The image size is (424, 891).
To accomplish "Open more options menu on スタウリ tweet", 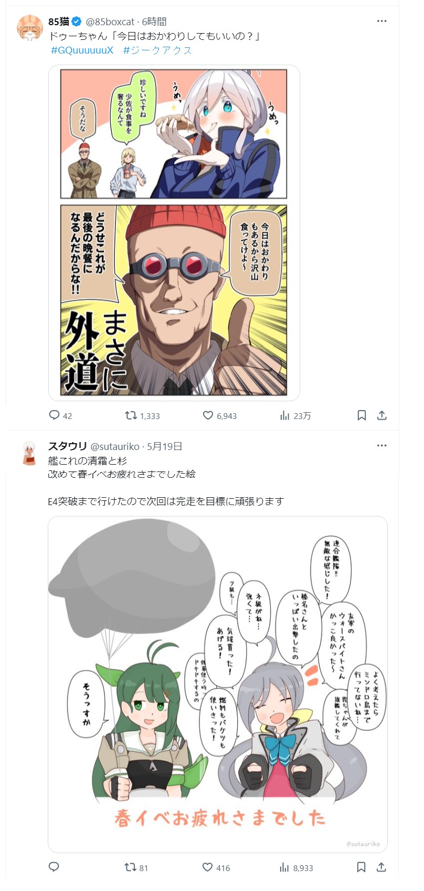I will [x=381, y=445].
